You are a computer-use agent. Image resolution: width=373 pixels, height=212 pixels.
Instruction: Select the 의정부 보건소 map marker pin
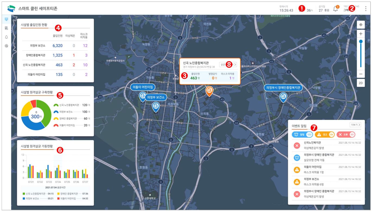coord(155,107)
